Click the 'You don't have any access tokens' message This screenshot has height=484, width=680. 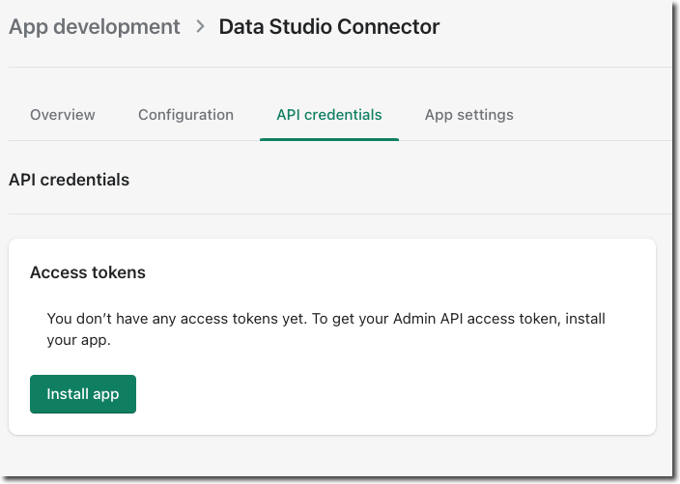pos(326,329)
